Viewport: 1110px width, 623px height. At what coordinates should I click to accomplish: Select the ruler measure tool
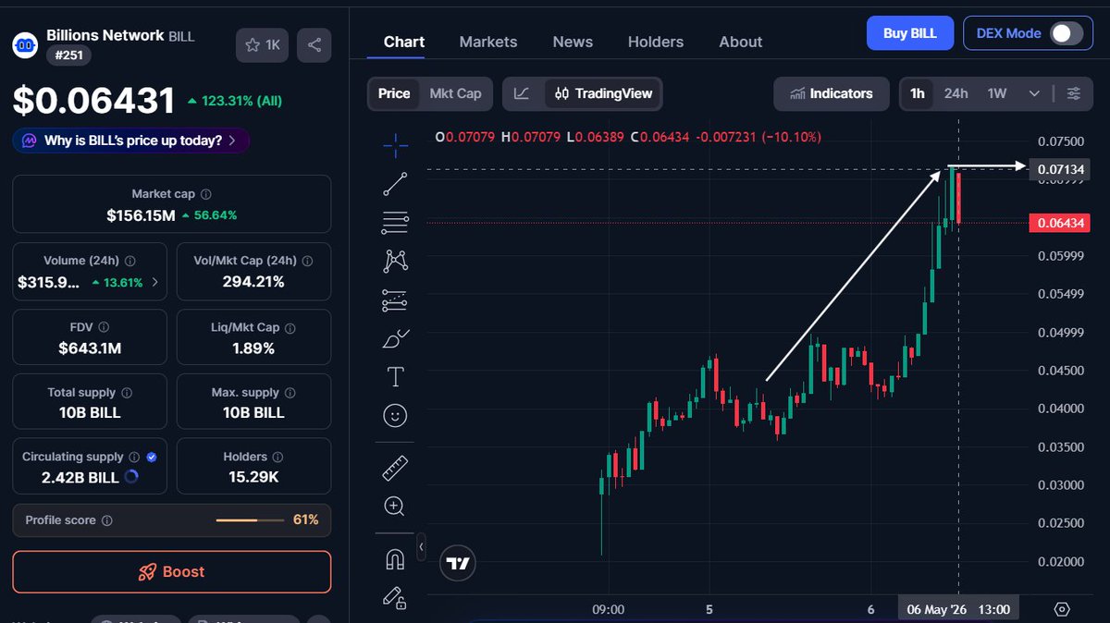coord(395,468)
